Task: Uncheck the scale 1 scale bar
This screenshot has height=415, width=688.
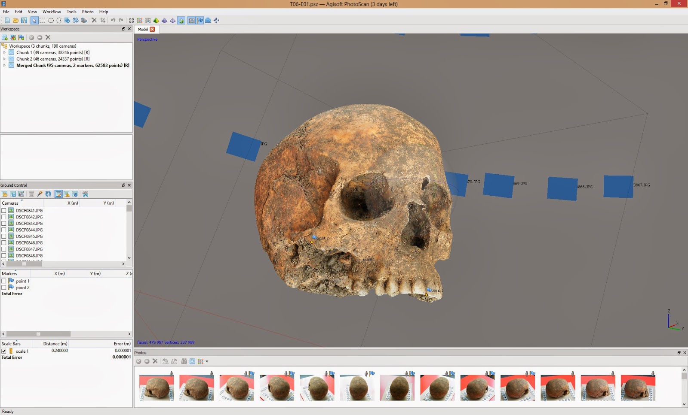Action: [x=4, y=351]
